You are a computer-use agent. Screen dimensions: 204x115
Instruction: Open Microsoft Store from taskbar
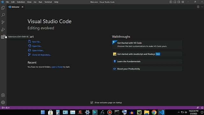(x=50, y=112)
